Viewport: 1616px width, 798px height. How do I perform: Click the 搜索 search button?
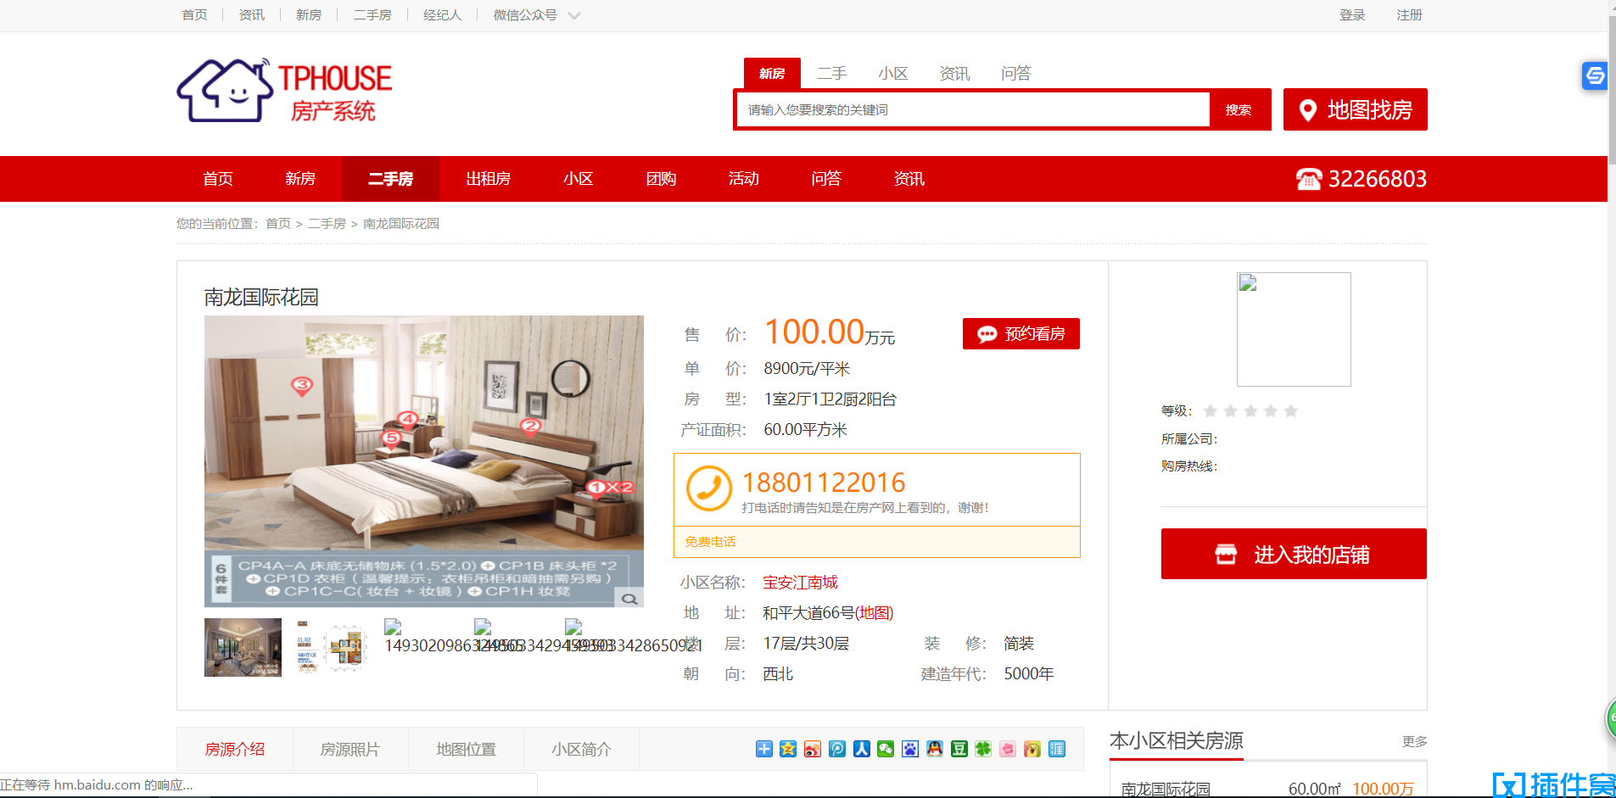coord(1239,109)
